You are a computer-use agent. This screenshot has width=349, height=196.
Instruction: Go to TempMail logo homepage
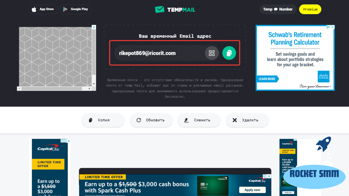175,10
